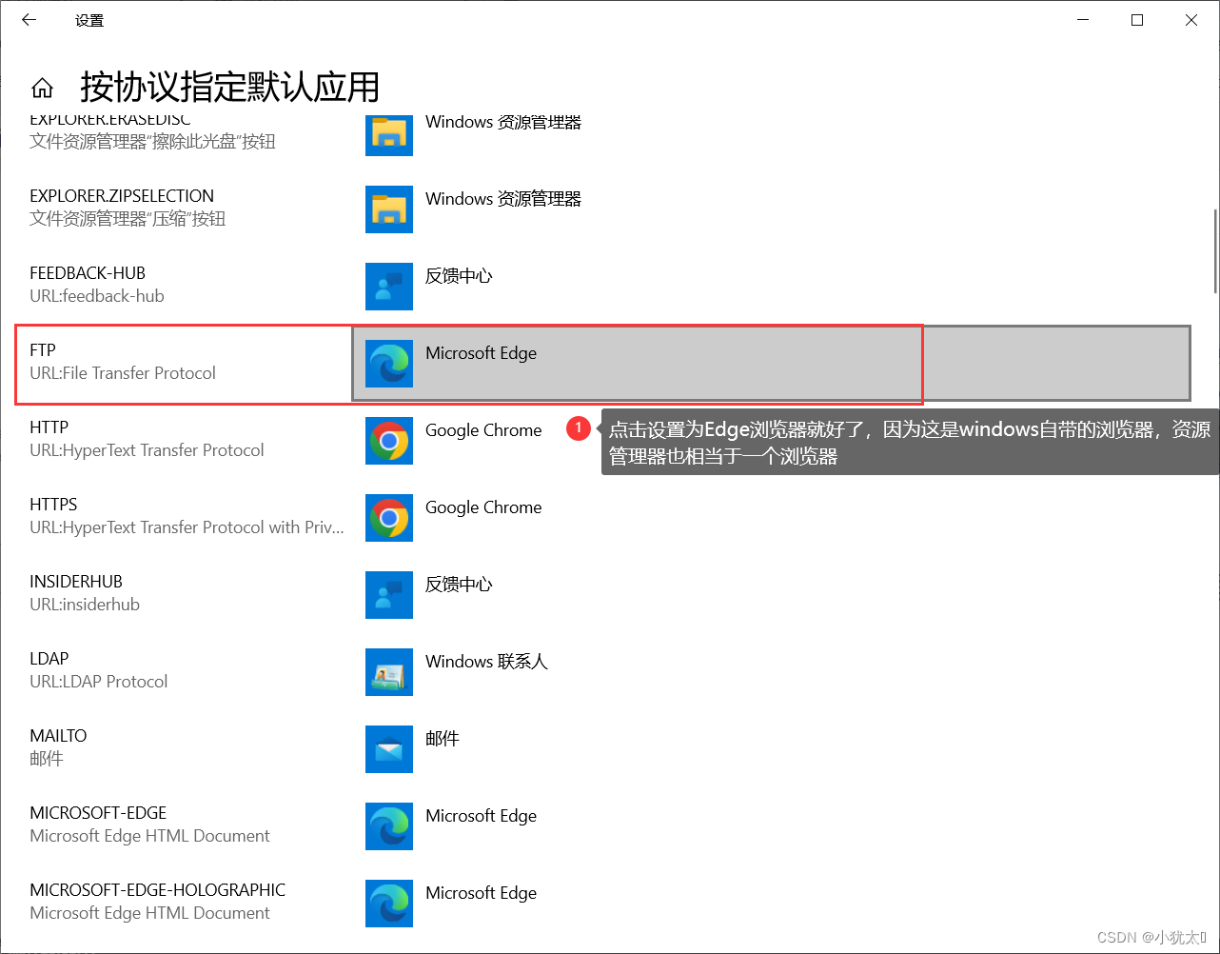Click URL:HyperText Transfer Protocol description under HTTP
Screen dimensions: 1220x954
147,450
